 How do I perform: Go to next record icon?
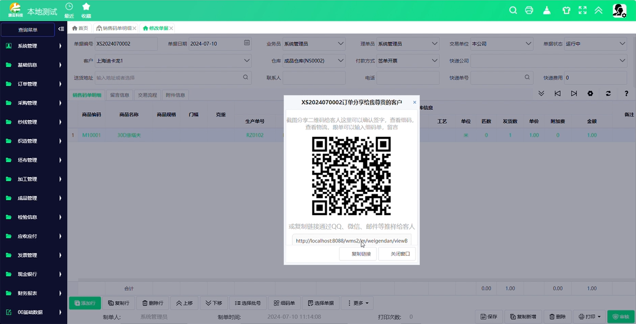573,93
